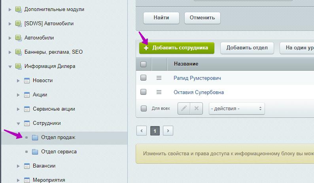Enable the Для всех checkbox

pos(144,109)
